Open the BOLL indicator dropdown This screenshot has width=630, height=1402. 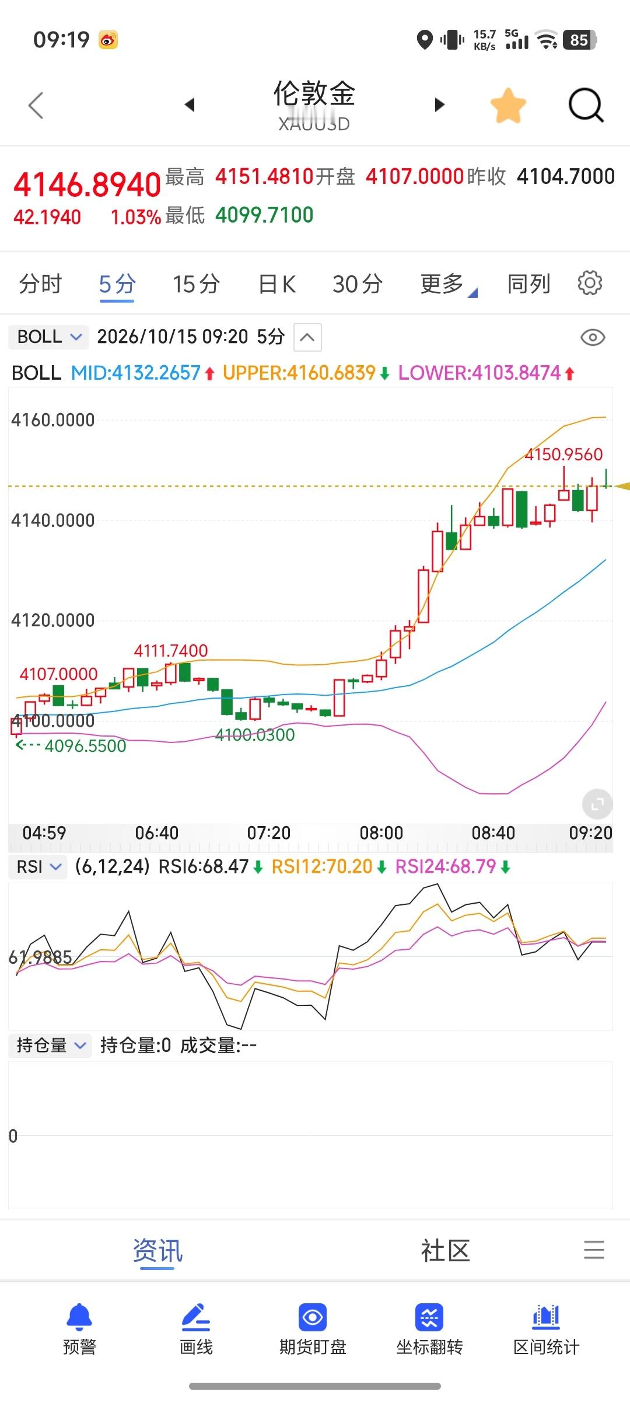(x=48, y=337)
